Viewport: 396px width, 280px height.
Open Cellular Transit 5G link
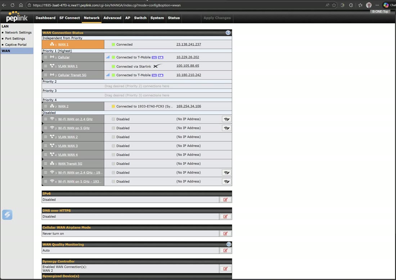coord(72,75)
